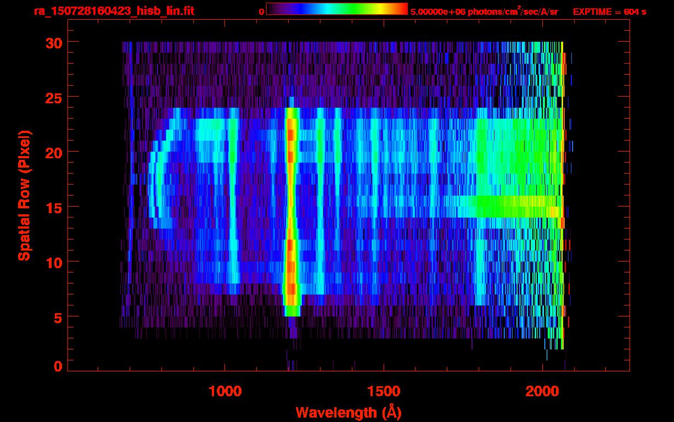Click x-axis tick label 1000
Screen dimensions: 674x422
(225, 391)
